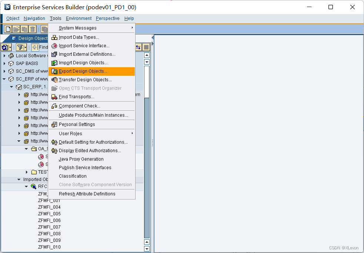Click scrollbar down arrow at bottom
Viewport: 364px width, 253px height.
pyautogui.click(x=147, y=249)
